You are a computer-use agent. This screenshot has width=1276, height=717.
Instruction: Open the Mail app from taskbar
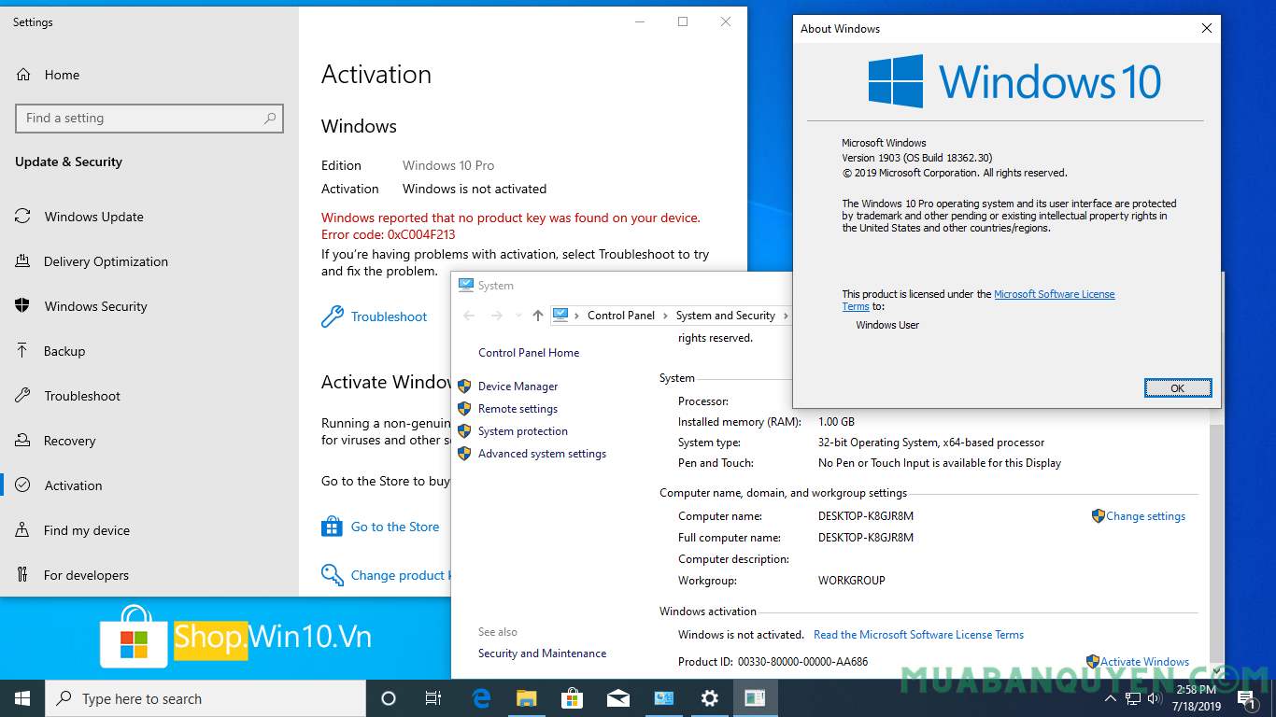[617, 698]
